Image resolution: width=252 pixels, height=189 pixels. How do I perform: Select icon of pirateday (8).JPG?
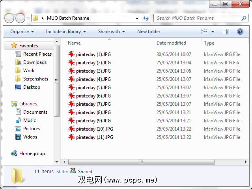click(x=71, y=112)
